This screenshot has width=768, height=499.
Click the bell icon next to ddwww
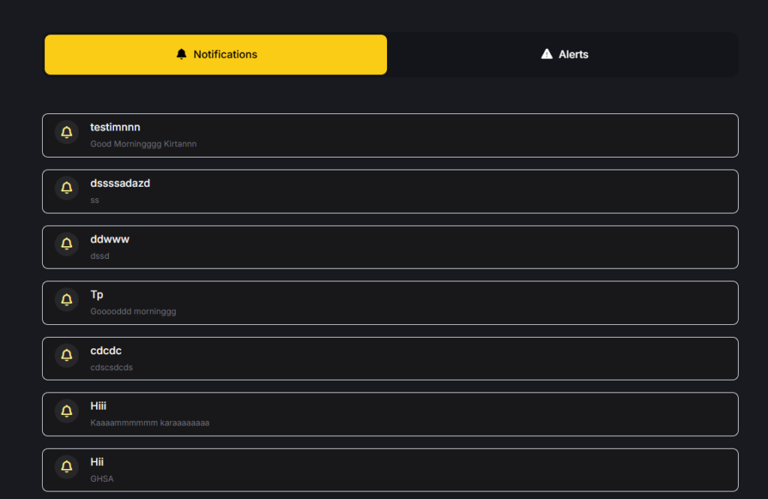(x=67, y=245)
